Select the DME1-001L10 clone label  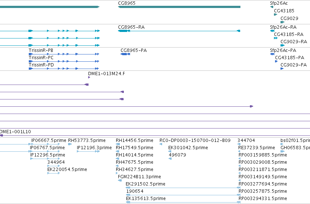click(x=15, y=132)
